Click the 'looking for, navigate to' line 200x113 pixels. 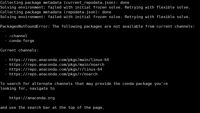click(27, 88)
